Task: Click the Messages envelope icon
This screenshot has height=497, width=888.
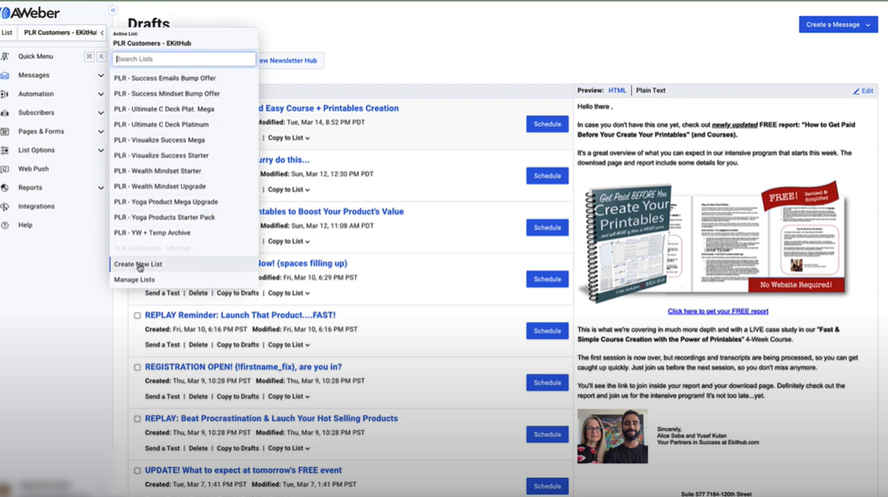Action: 5,75
